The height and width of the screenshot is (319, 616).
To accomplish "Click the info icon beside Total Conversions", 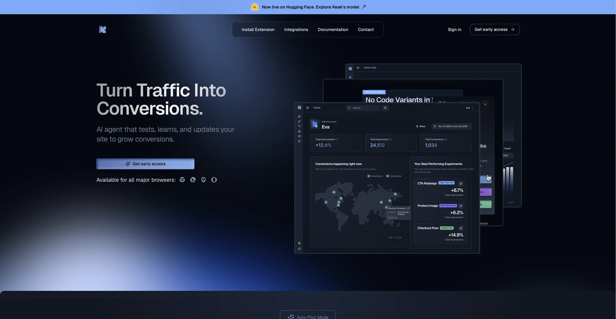I will coord(446,139).
